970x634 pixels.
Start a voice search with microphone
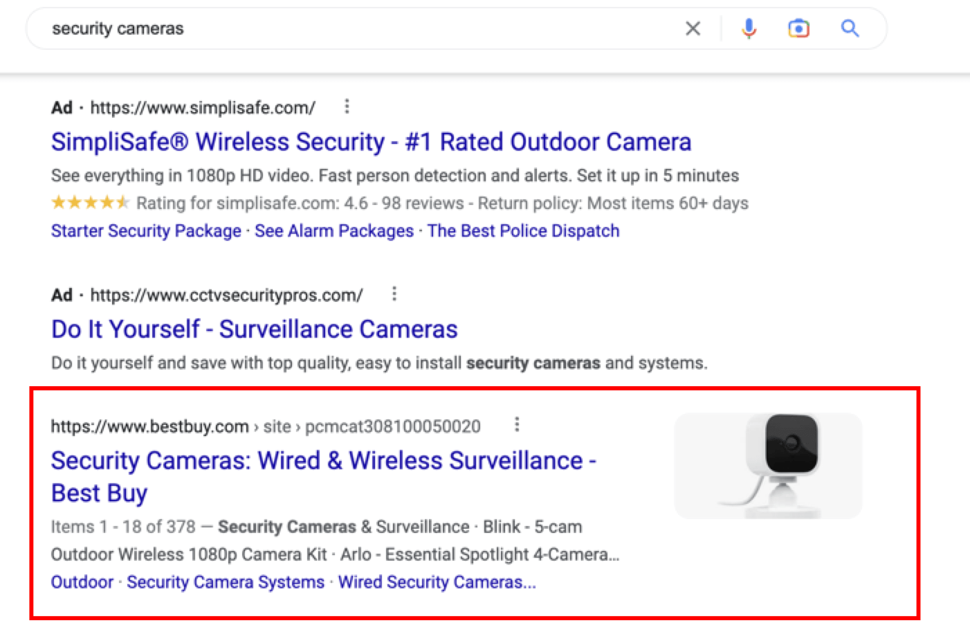pyautogui.click(x=749, y=28)
